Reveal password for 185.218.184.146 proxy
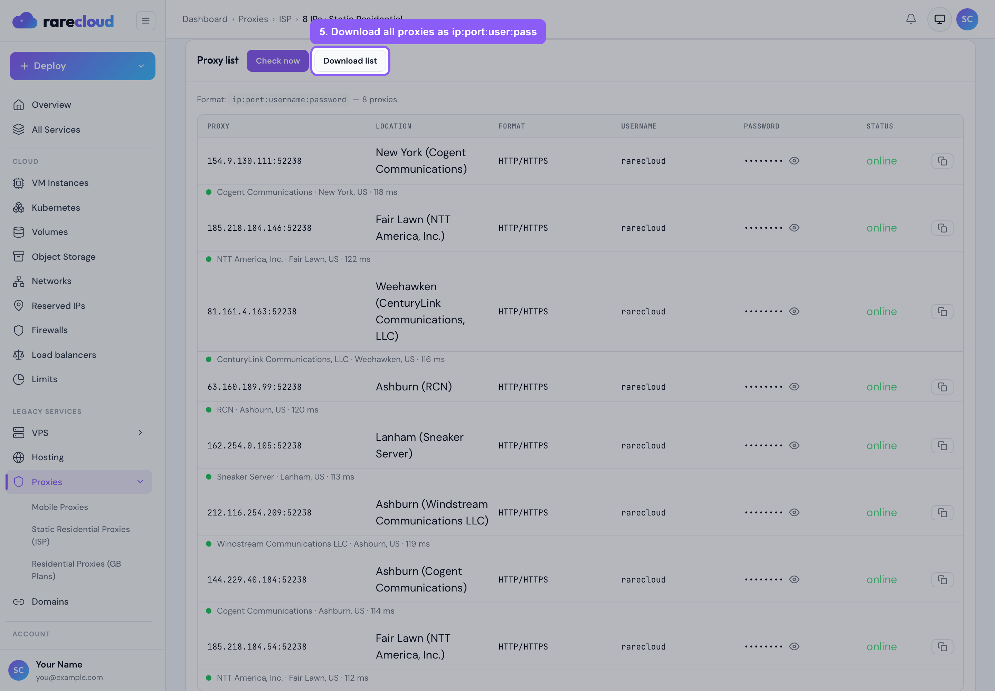 pos(794,228)
